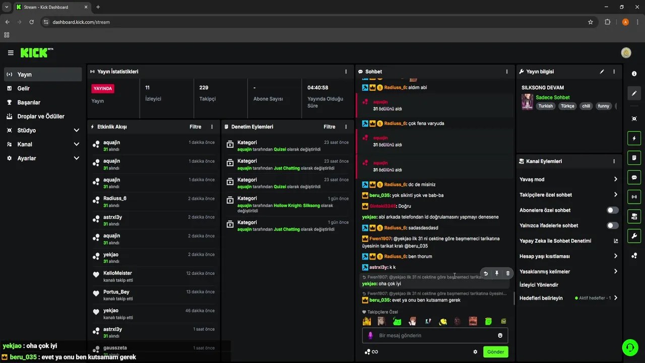
Task: Pin the hovered chat message
Action: click(x=496, y=273)
